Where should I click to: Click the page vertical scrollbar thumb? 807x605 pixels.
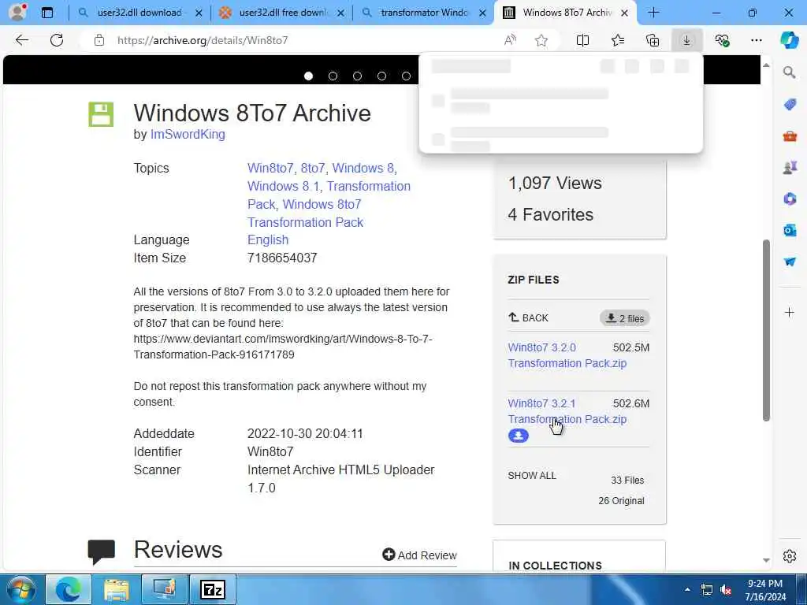tap(766, 330)
